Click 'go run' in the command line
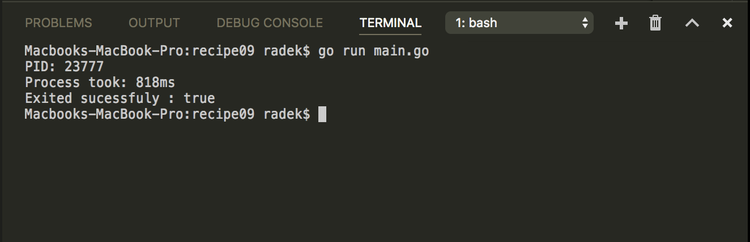The height and width of the screenshot is (242, 750). pos(342,51)
